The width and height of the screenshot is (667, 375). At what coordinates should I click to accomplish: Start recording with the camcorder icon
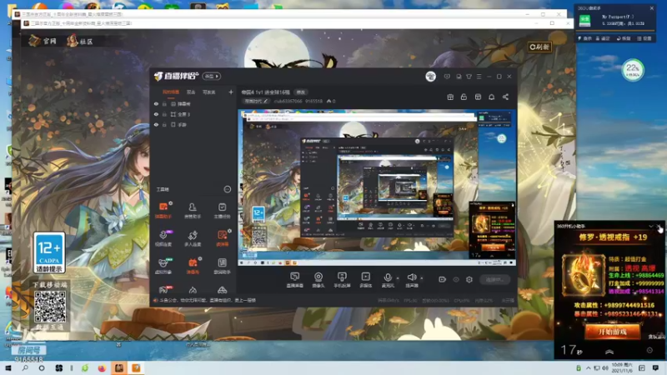[x=443, y=279]
